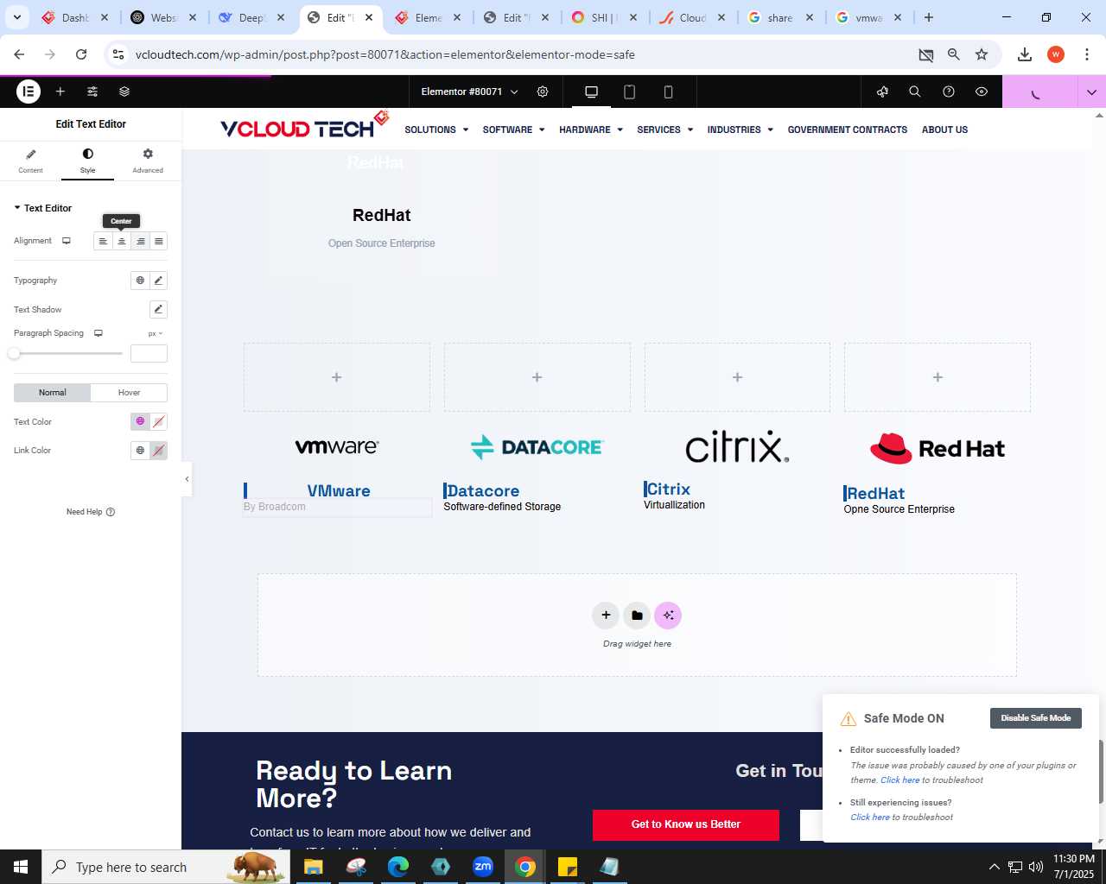Click add template folder button
The width and height of the screenshot is (1106, 884).
click(637, 616)
